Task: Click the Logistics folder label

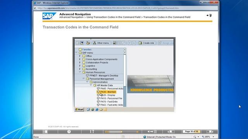Action: tap(90, 66)
